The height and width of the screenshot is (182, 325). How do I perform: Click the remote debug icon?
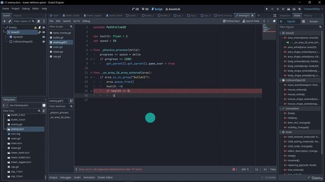click(x=283, y=9)
